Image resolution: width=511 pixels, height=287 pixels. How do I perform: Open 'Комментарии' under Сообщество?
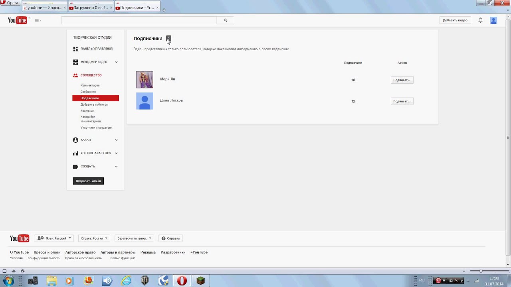[x=90, y=85]
